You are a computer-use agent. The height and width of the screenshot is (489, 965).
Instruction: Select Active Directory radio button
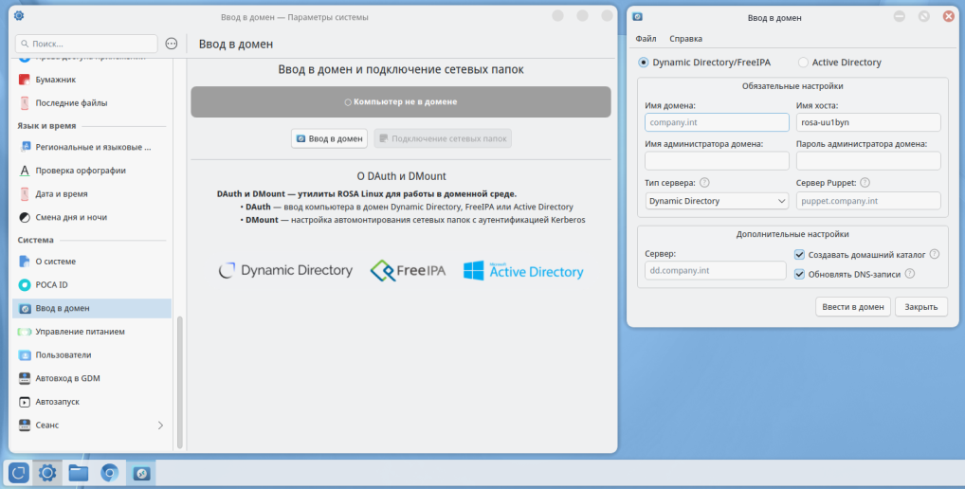(803, 63)
